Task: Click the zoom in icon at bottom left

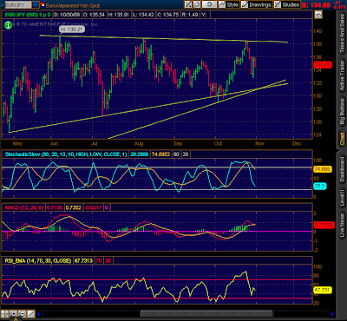Action: [x=13, y=314]
